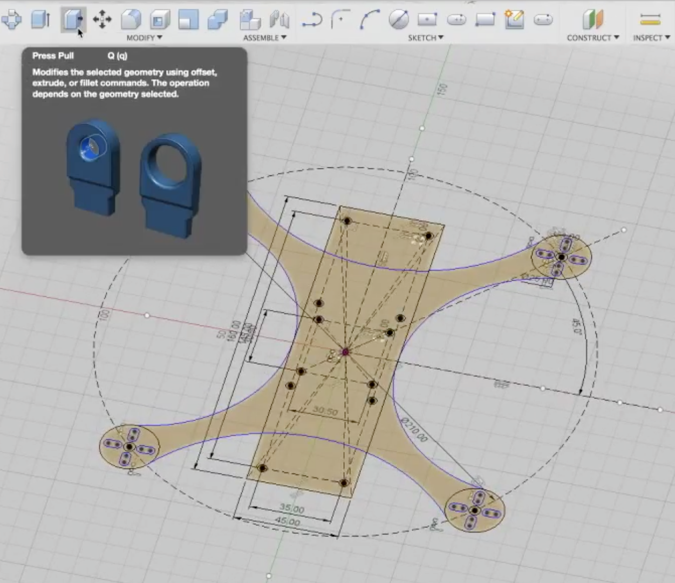
Task: Open the INSPECT panel menu
Action: 650,38
